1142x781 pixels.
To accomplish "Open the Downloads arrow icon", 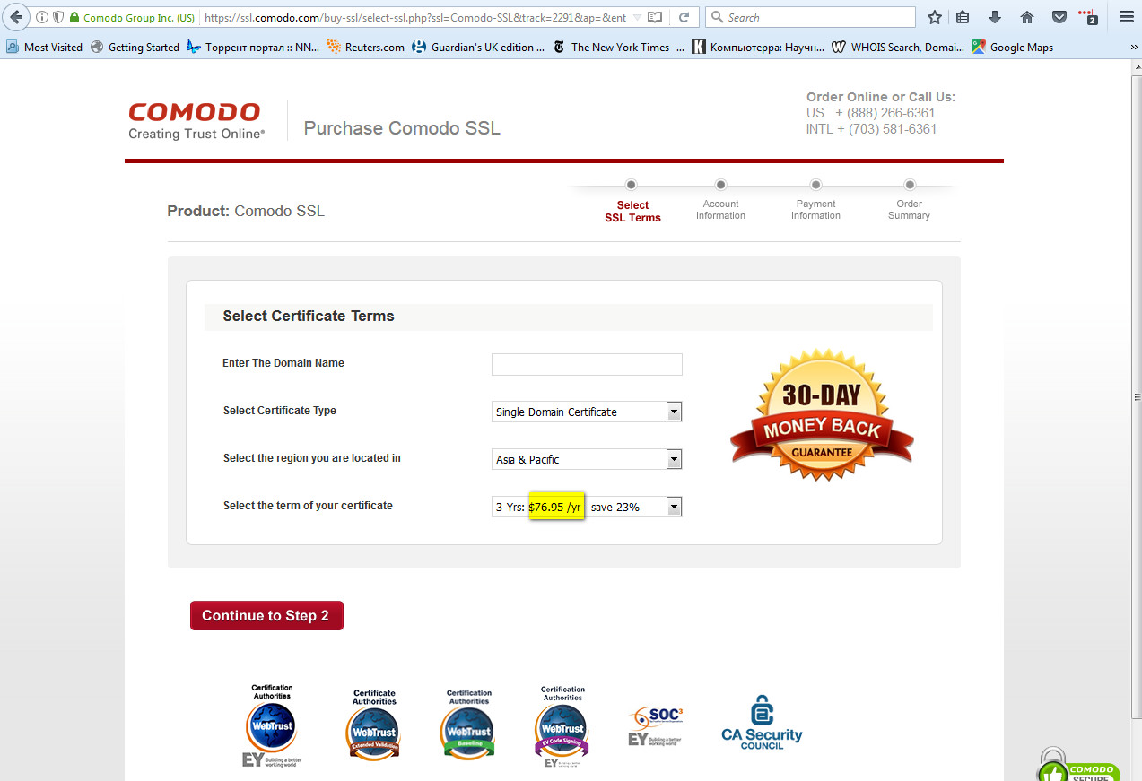I will pyautogui.click(x=995, y=17).
